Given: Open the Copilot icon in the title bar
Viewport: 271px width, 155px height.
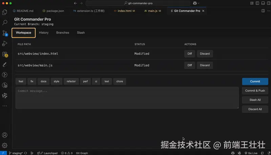Looking at the screenshot, I should tap(195, 3).
